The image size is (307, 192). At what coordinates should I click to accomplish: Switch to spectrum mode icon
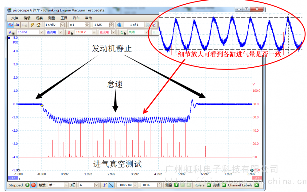click(17, 25)
